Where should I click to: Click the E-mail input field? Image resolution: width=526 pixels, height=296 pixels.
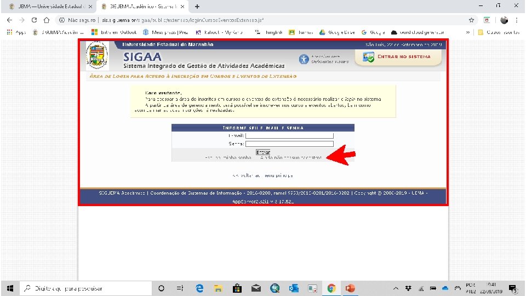(289, 135)
